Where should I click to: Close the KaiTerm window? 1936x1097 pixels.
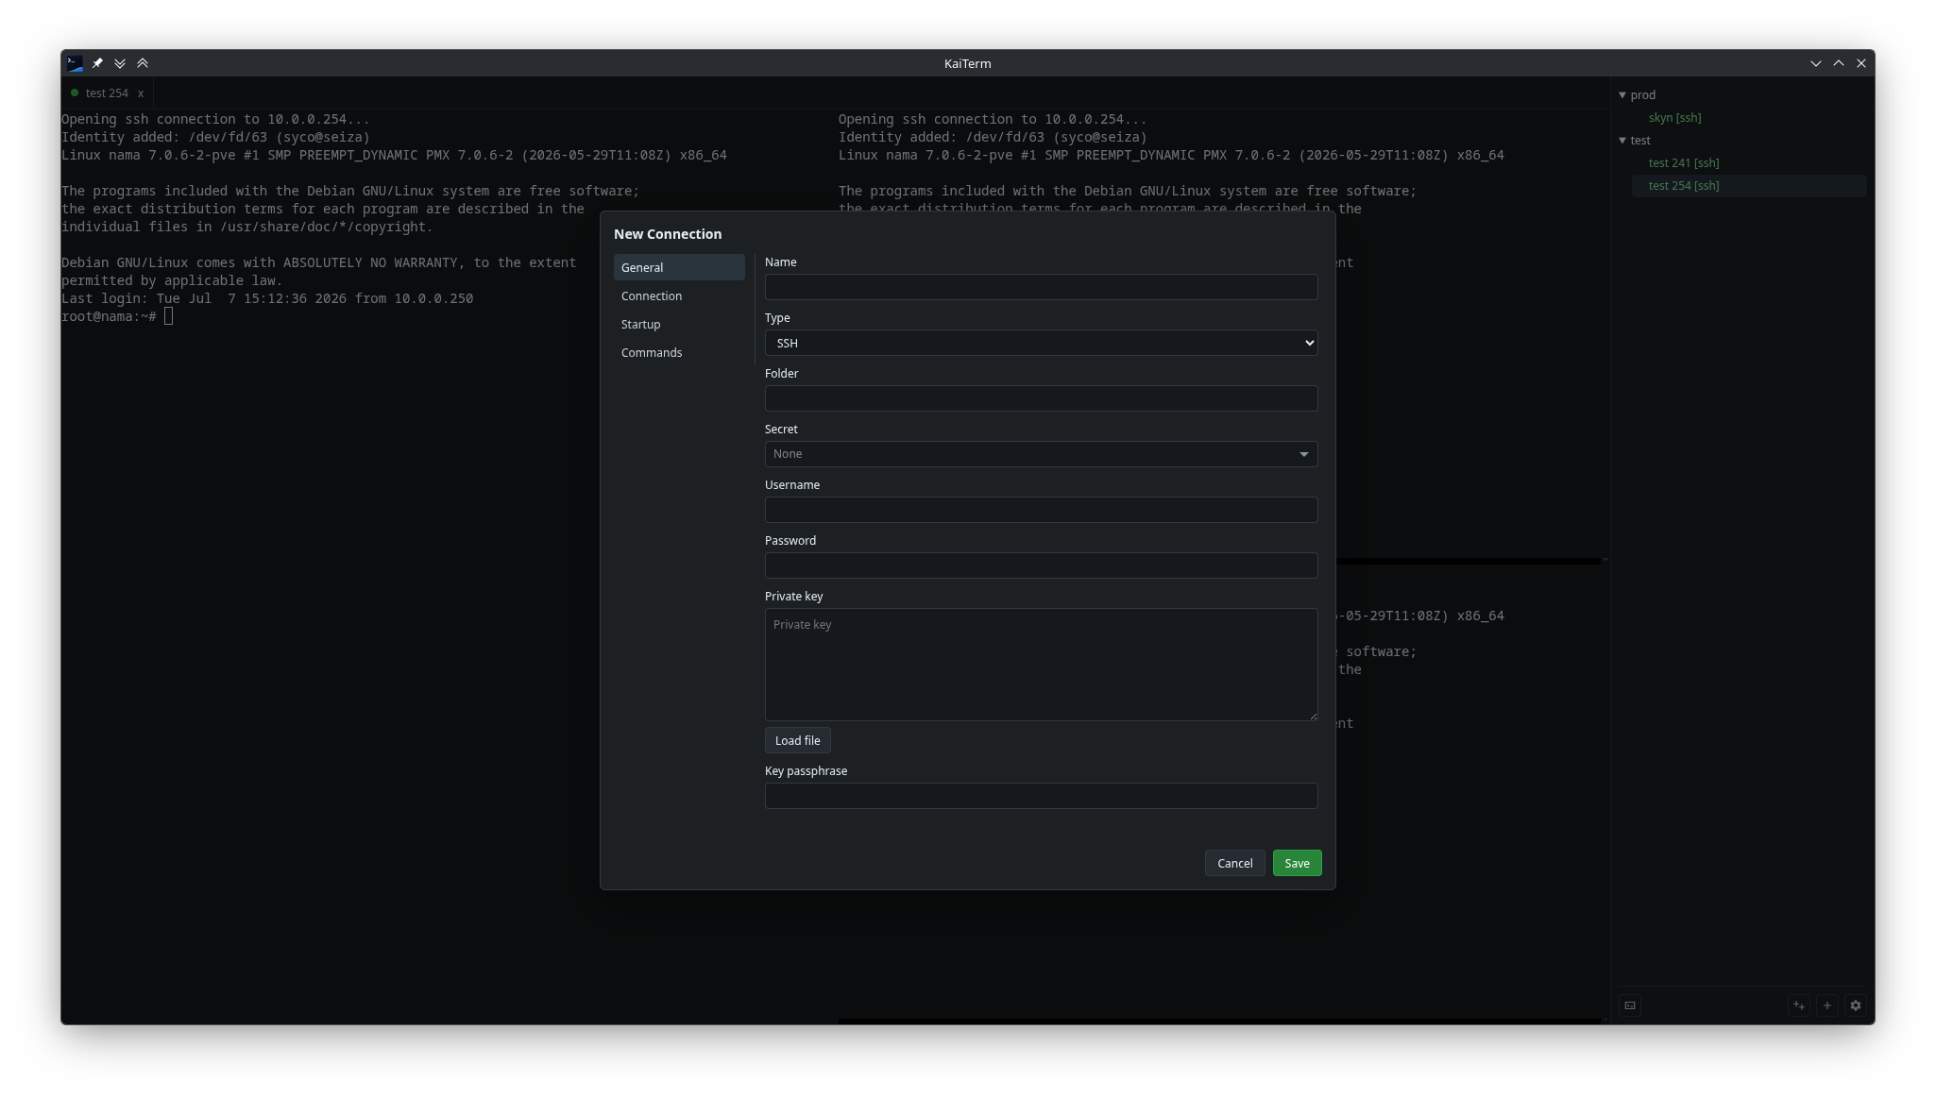point(1861,63)
